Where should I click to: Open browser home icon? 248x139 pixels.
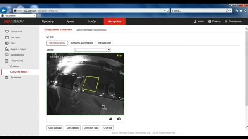point(236,11)
